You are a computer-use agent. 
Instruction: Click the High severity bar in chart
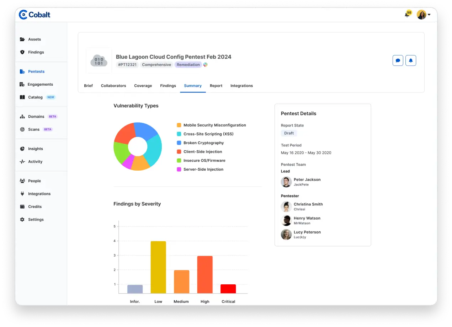pos(205,275)
